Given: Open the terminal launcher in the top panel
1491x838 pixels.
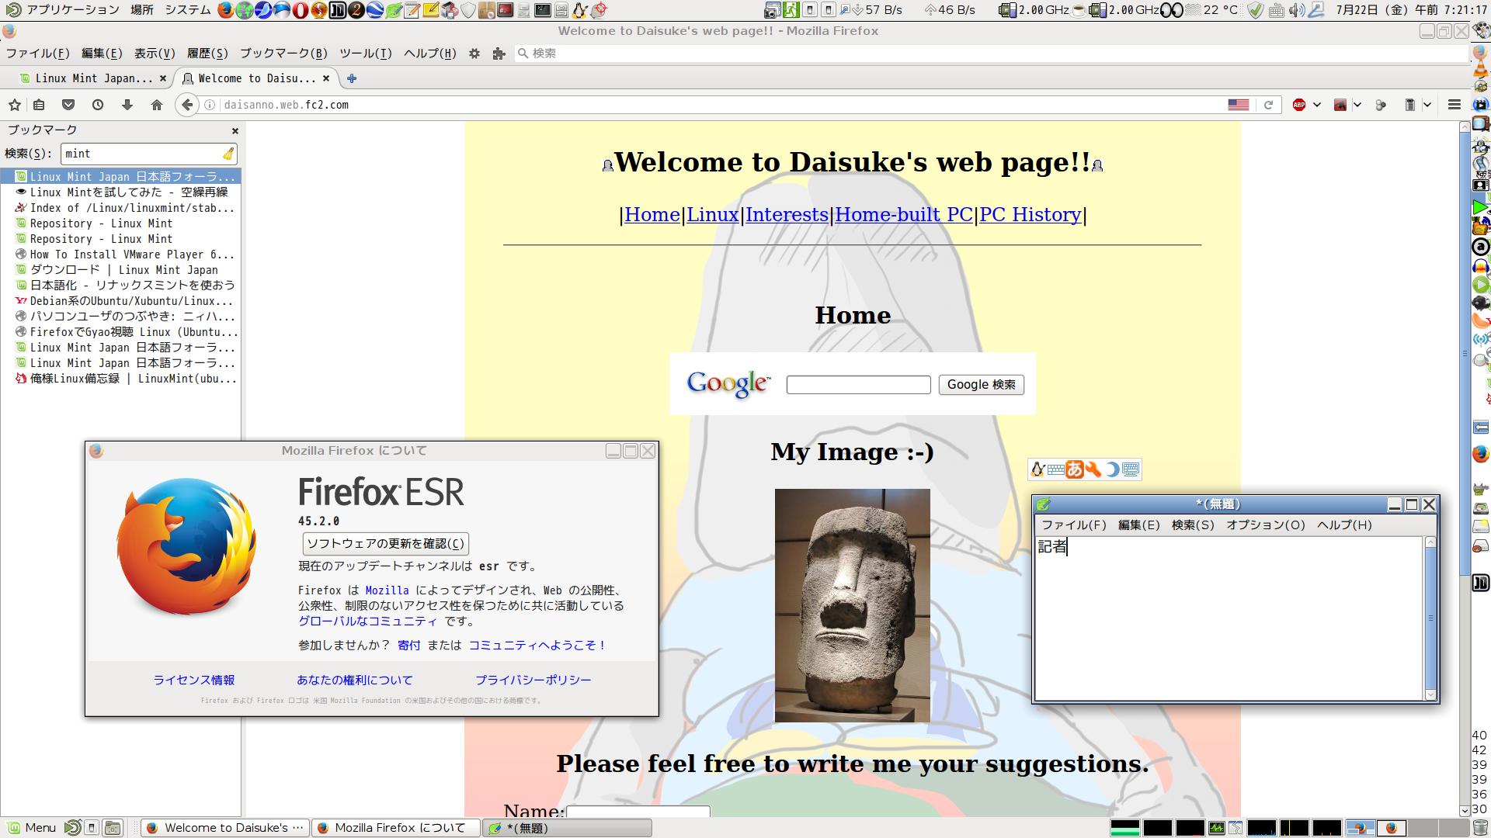Looking at the screenshot, I should point(543,10).
